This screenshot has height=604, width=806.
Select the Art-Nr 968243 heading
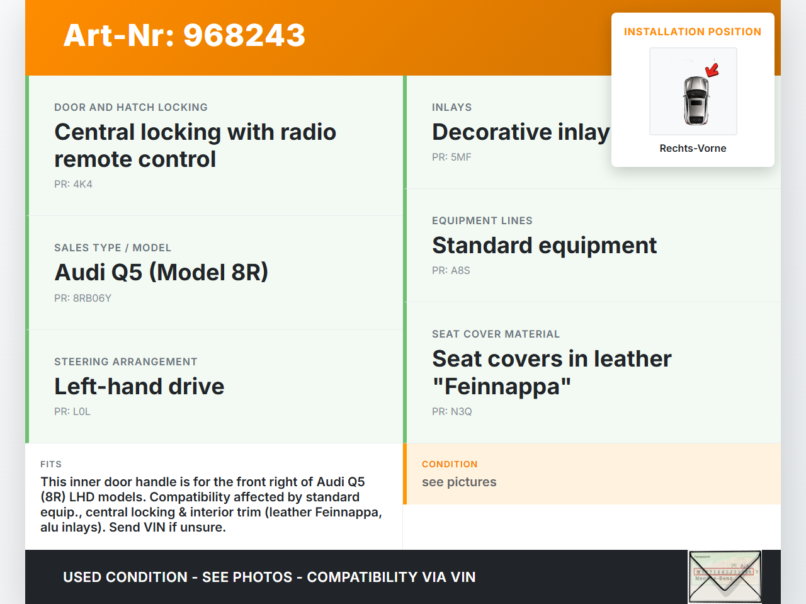(184, 35)
